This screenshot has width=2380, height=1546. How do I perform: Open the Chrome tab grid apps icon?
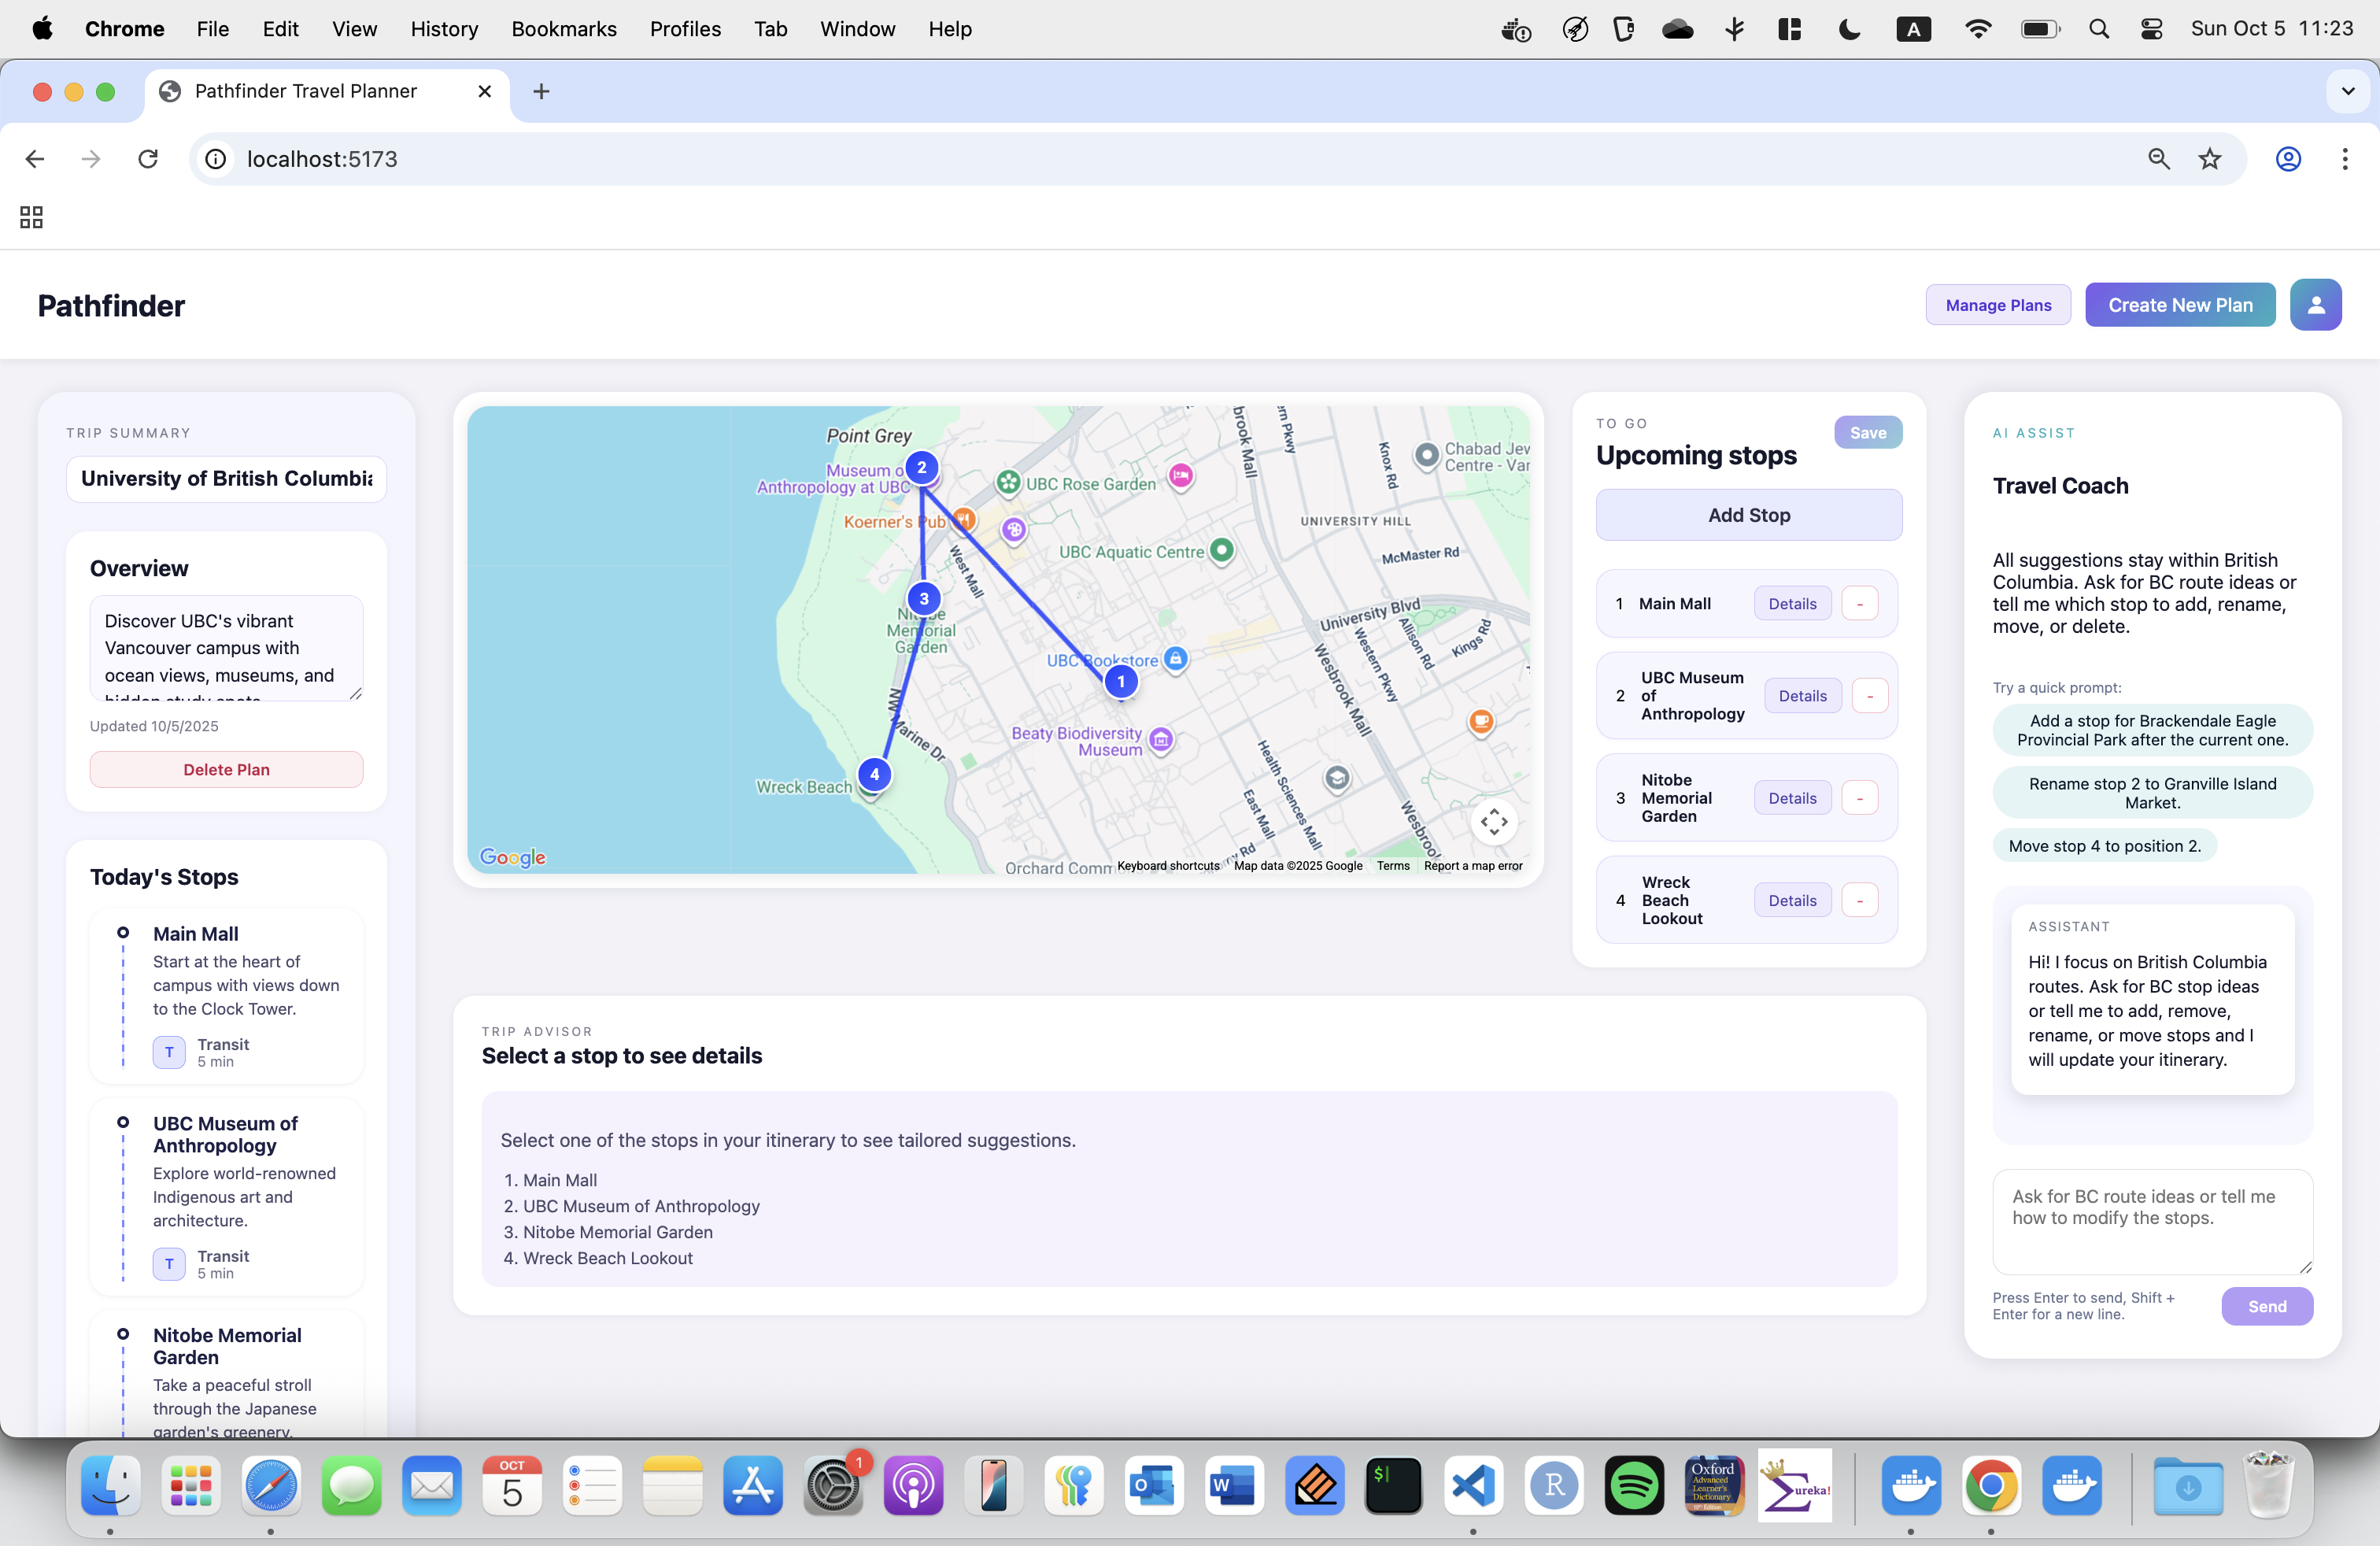31,217
